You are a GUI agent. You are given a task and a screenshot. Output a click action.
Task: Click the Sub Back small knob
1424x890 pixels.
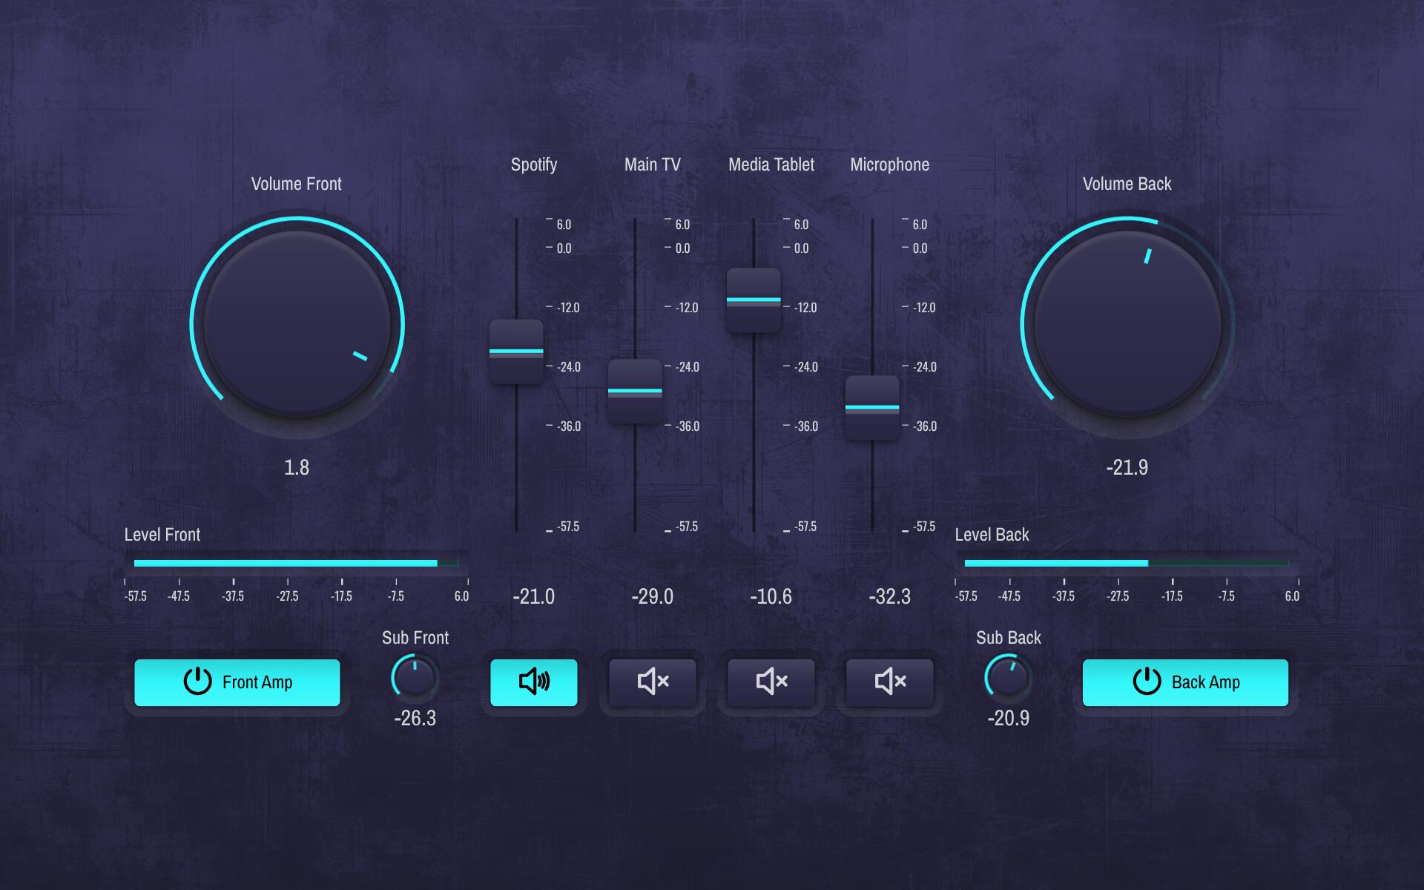1008,677
